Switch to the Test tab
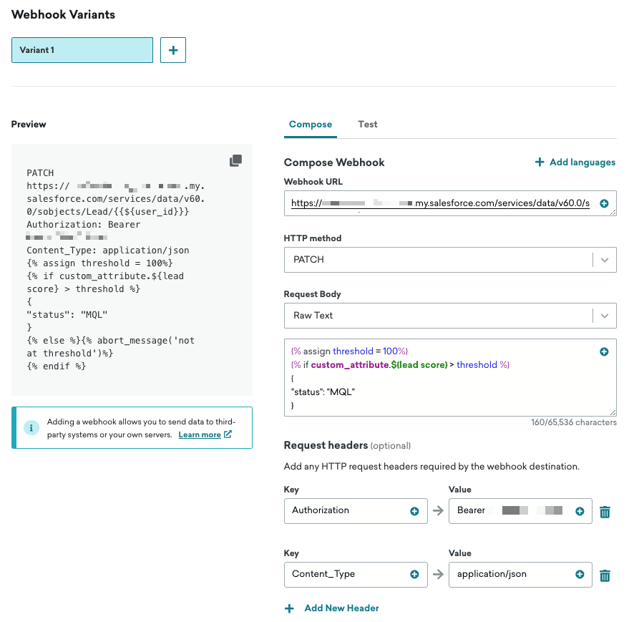Viewport: 629px width, 622px height. coord(367,125)
